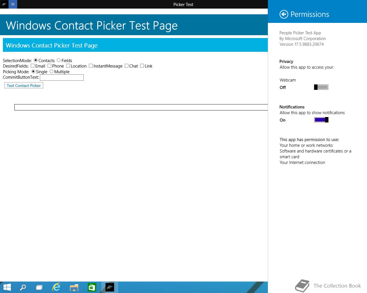Image resolution: width=367 pixels, height=293 pixels.
Task: Open Search from the taskbar
Action: click(23, 287)
